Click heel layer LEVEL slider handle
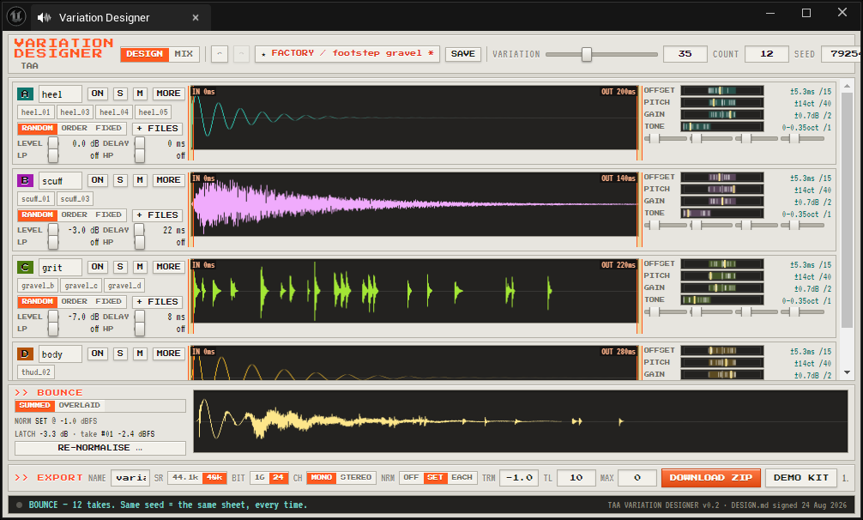The width and height of the screenshot is (863, 520). pos(53,143)
